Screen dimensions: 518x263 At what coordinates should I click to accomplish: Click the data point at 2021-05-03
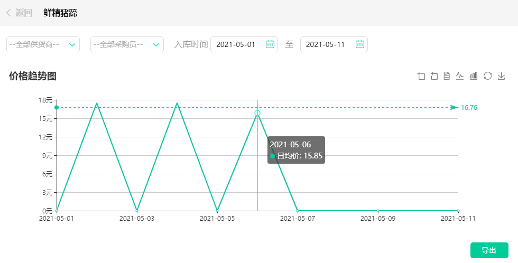137,211
